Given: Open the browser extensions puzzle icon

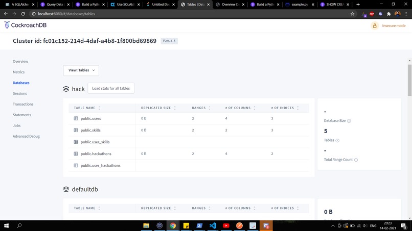Looking at the screenshot, I should point(389,14).
